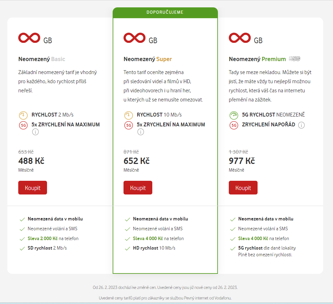This screenshot has width=333, height=304.
Task: Buy the Neomezený Basic plan for 488 Kč
Action: click(x=33, y=188)
